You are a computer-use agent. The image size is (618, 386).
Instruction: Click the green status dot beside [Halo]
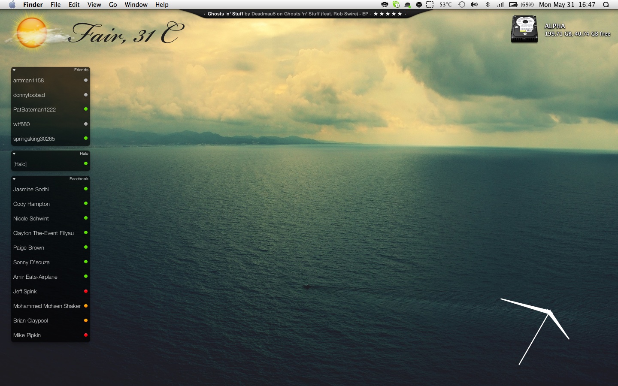click(x=86, y=163)
